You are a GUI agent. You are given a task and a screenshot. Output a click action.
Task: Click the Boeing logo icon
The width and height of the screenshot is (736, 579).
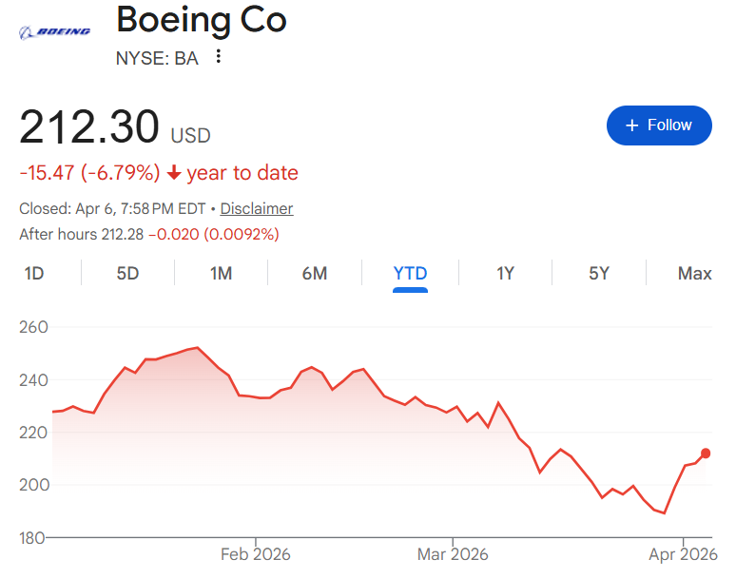[55, 31]
